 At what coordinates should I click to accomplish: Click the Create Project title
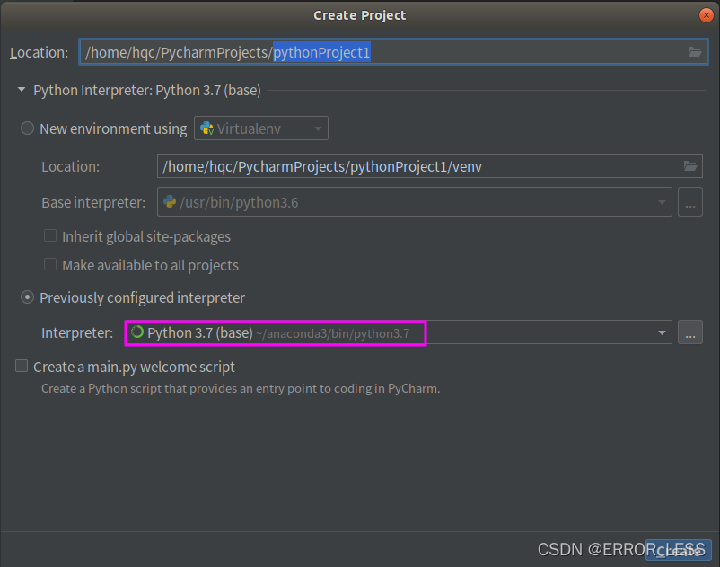point(359,15)
